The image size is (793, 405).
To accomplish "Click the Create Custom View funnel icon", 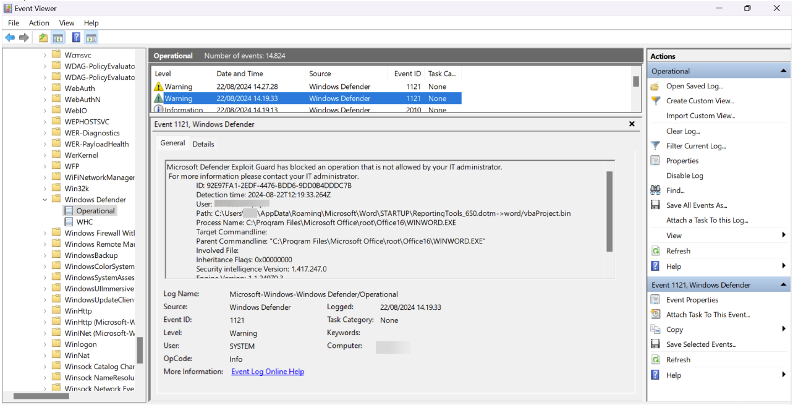I will [656, 101].
